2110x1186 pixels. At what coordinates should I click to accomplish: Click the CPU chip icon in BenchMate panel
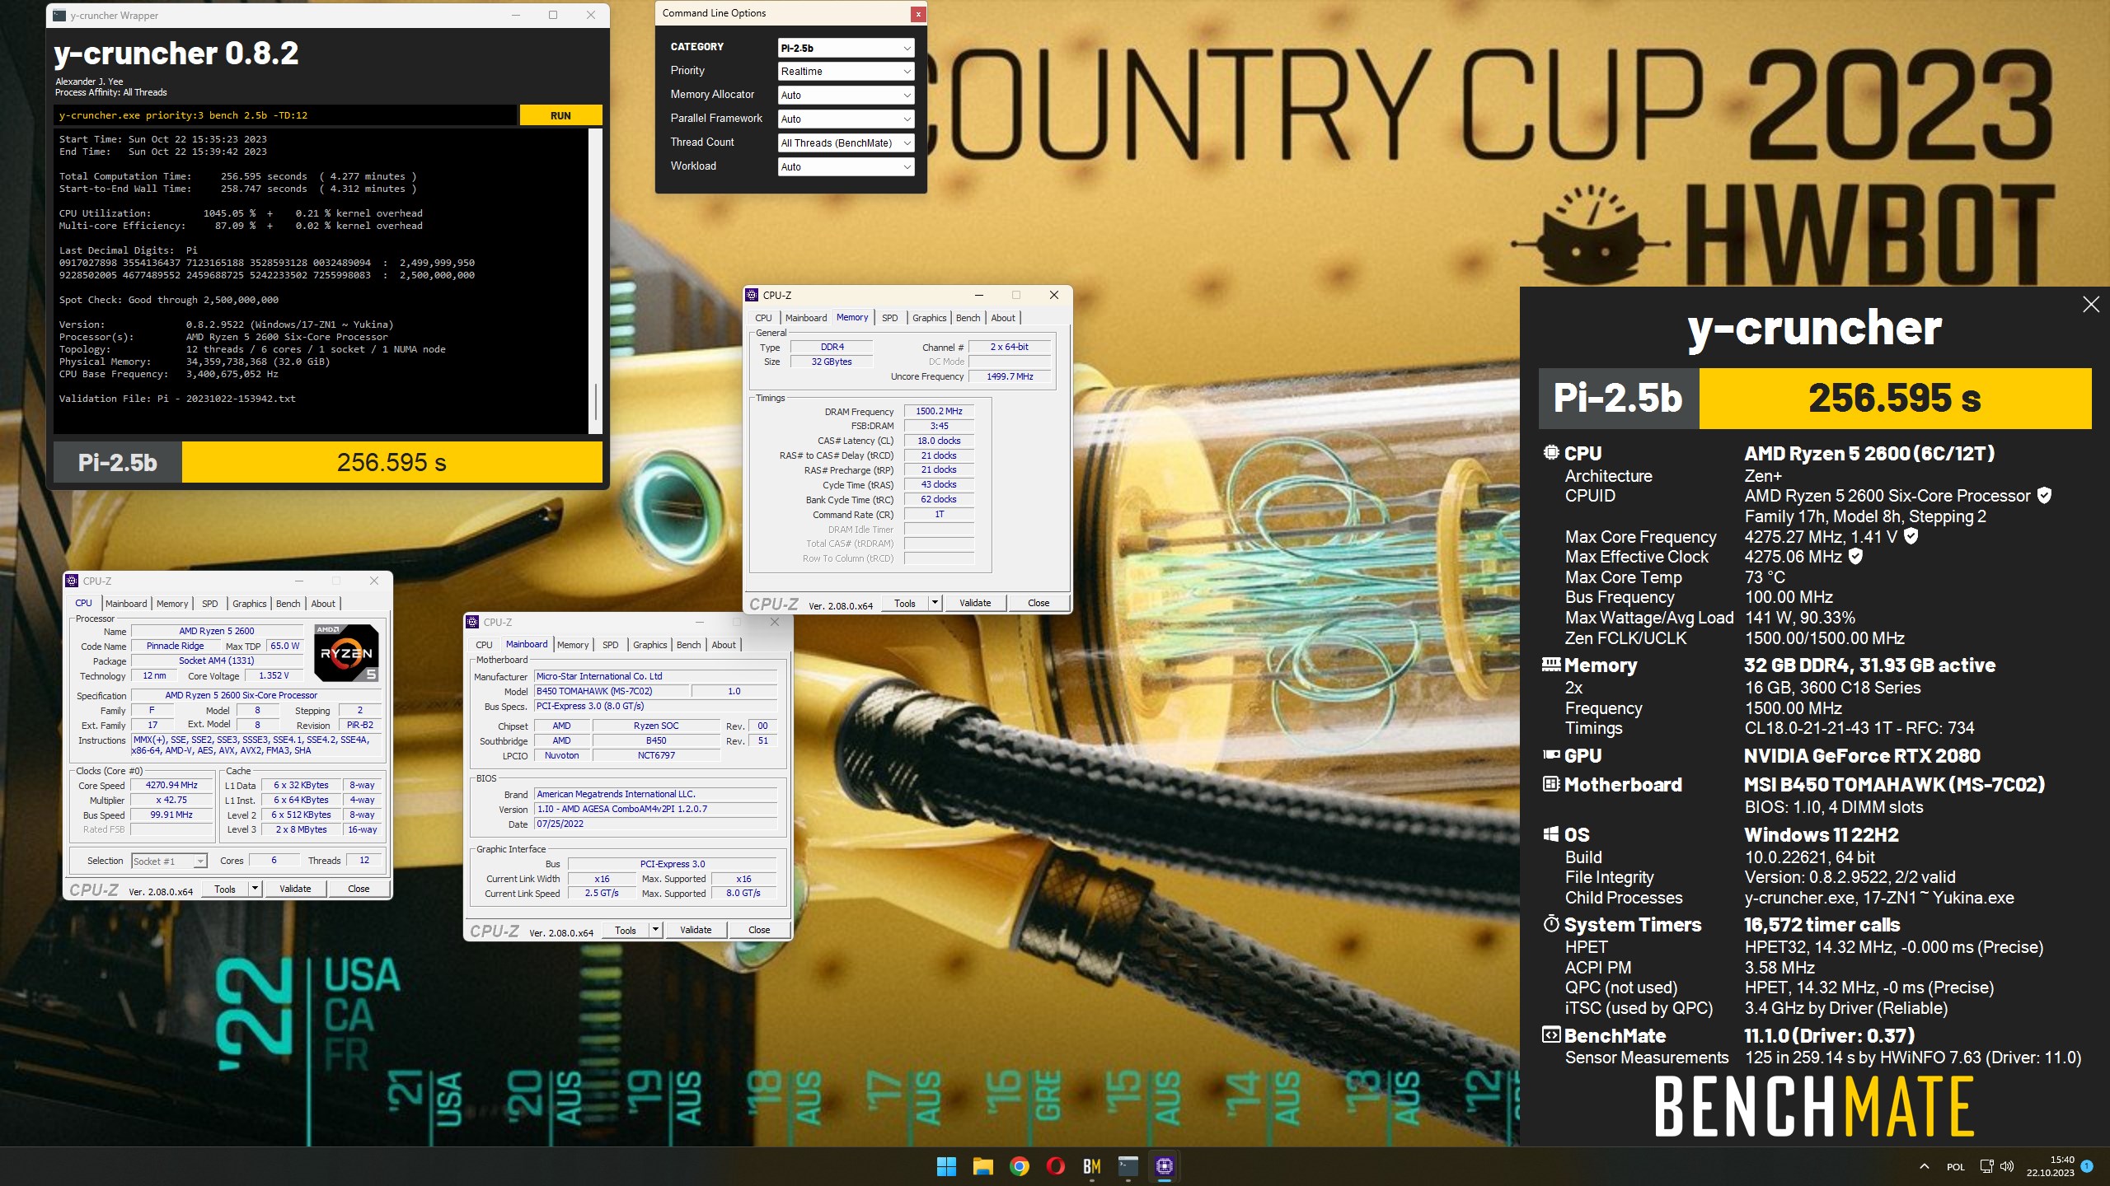point(1551,452)
